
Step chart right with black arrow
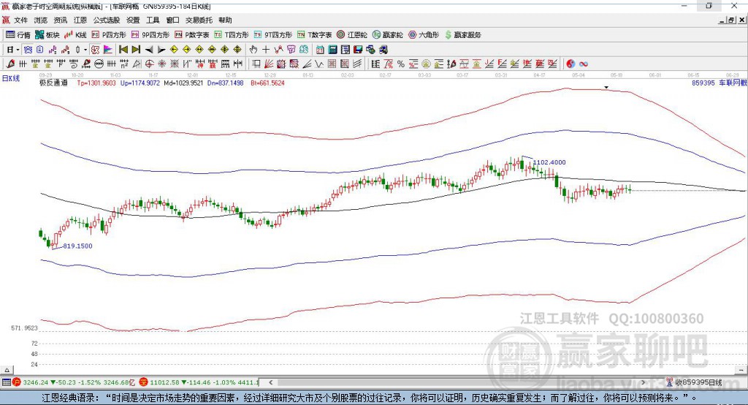(x=161, y=50)
